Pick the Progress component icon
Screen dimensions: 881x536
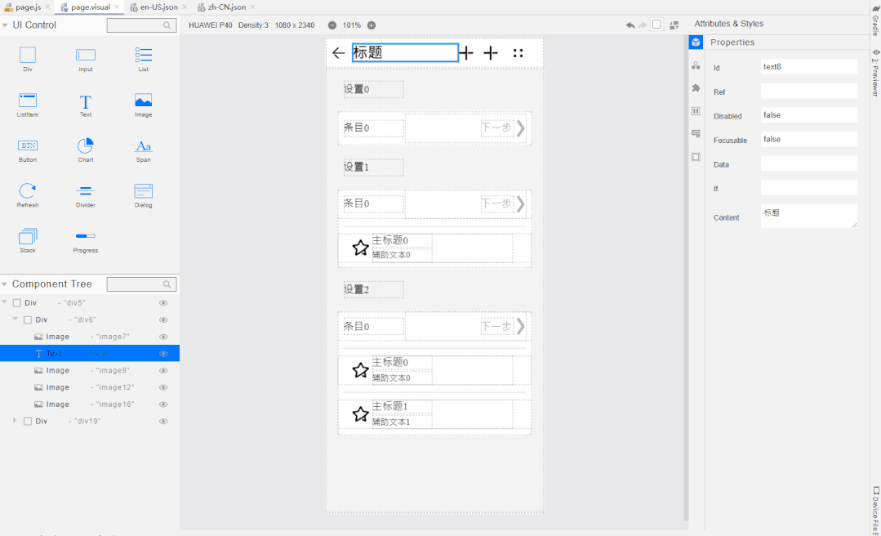tap(86, 236)
